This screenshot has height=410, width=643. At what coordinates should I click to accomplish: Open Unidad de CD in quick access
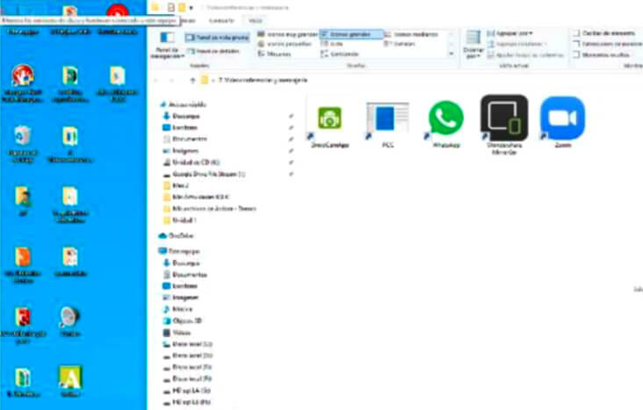191,162
